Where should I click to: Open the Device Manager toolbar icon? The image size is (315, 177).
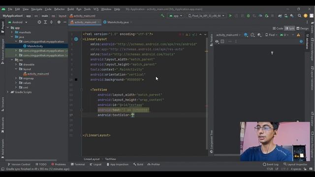[x=286, y=16]
